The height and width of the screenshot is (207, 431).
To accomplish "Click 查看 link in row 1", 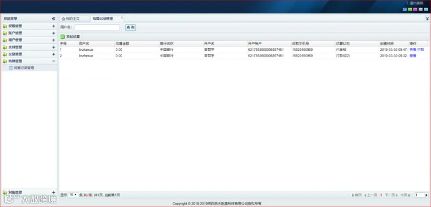I will point(413,50).
